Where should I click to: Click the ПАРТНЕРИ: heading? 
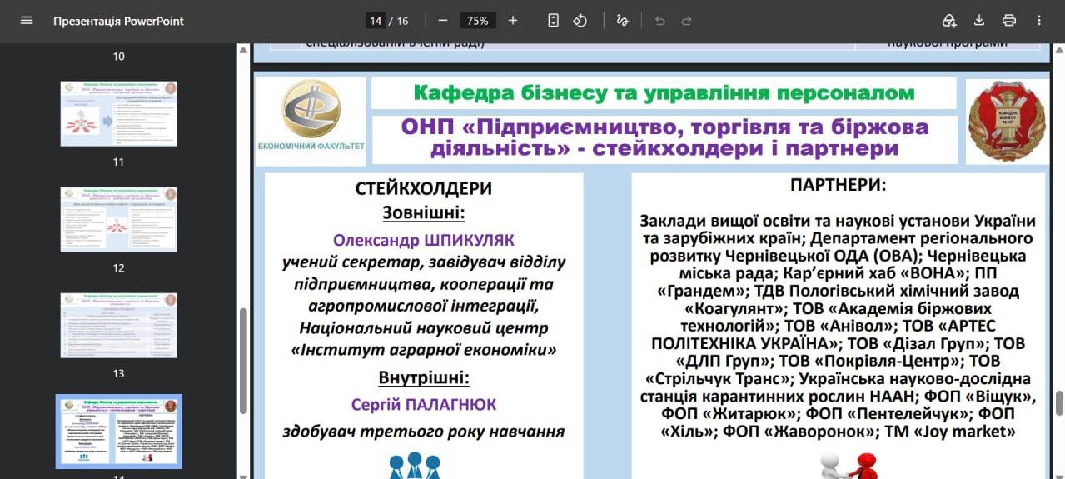pos(839,185)
